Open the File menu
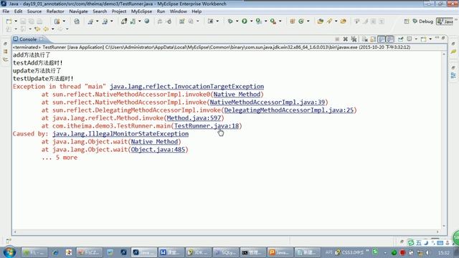The image size is (459, 258). 6,11
